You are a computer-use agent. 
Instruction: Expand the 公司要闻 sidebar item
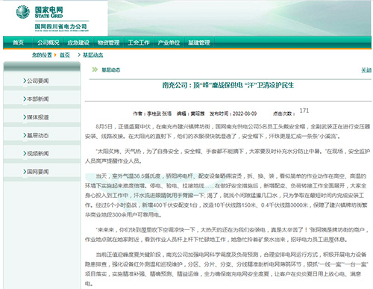(36, 81)
